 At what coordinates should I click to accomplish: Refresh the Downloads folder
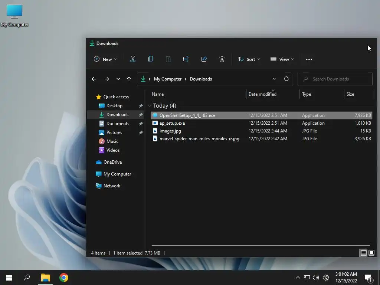pos(286,79)
